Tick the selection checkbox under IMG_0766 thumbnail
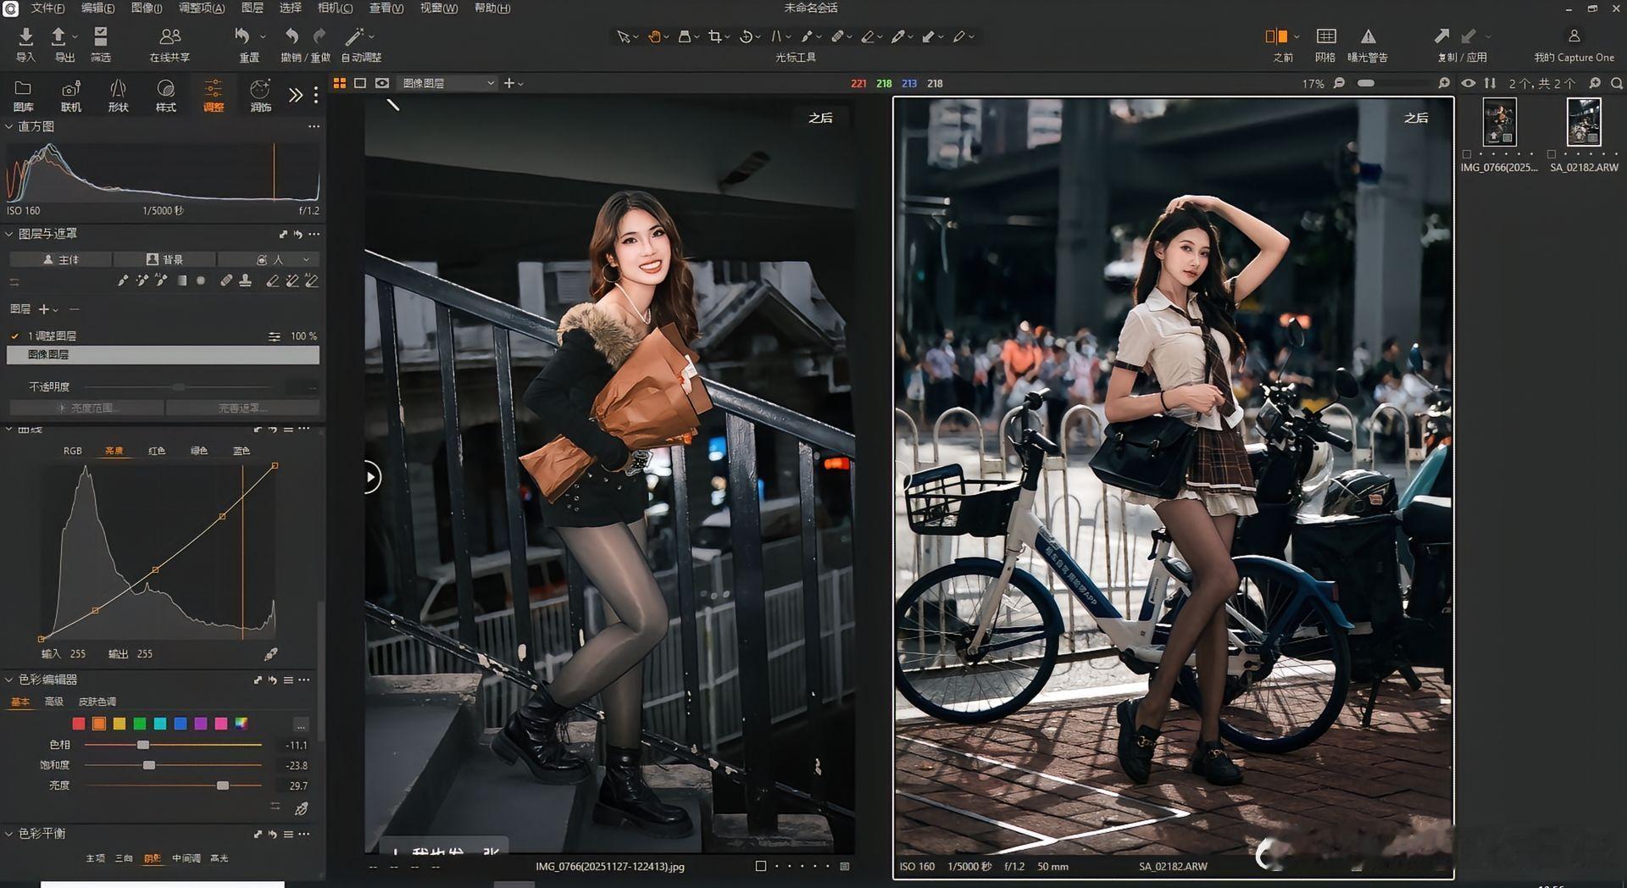1627x888 pixels. [x=1467, y=154]
